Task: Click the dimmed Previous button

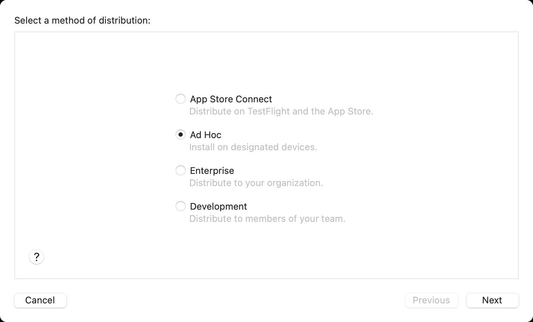Action: coord(431,300)
